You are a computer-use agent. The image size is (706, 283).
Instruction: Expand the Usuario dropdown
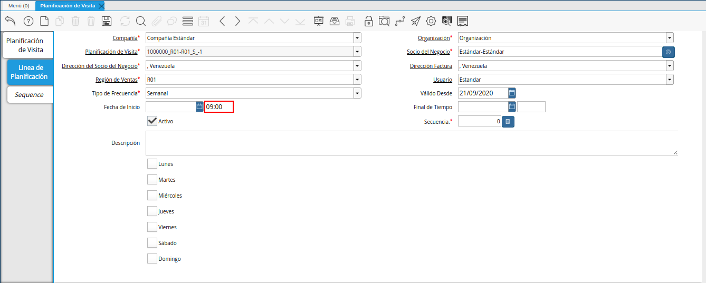[670, 80]
